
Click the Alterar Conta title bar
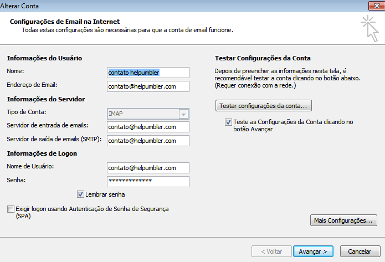point(166,5)
